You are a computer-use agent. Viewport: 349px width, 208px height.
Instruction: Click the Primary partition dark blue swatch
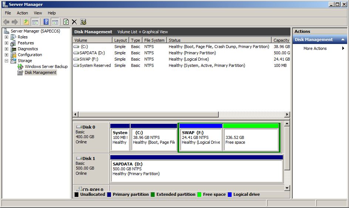pyautogui.click(x=109, y=194)
